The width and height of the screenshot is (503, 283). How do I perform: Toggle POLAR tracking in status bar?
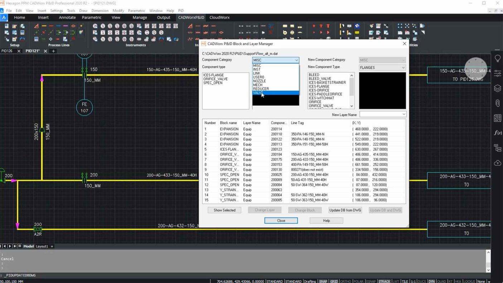[x=358, y=281]
